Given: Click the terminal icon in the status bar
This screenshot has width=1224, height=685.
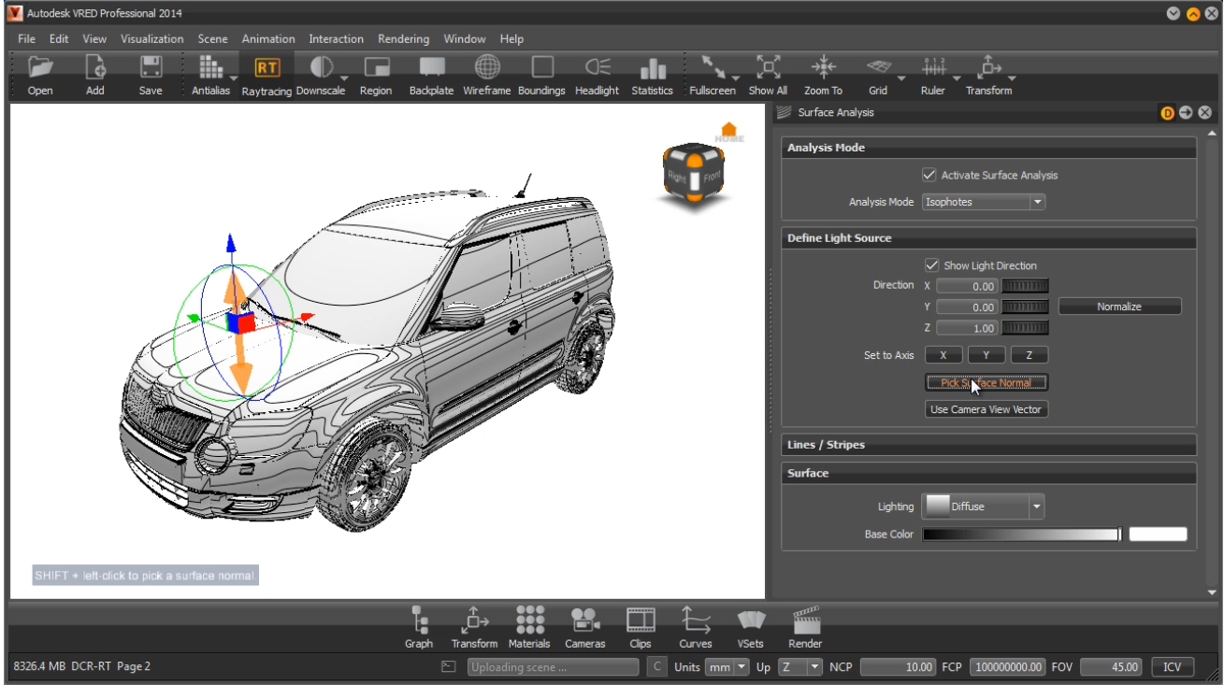Looking at the screenshot, I should coord(449,667).
